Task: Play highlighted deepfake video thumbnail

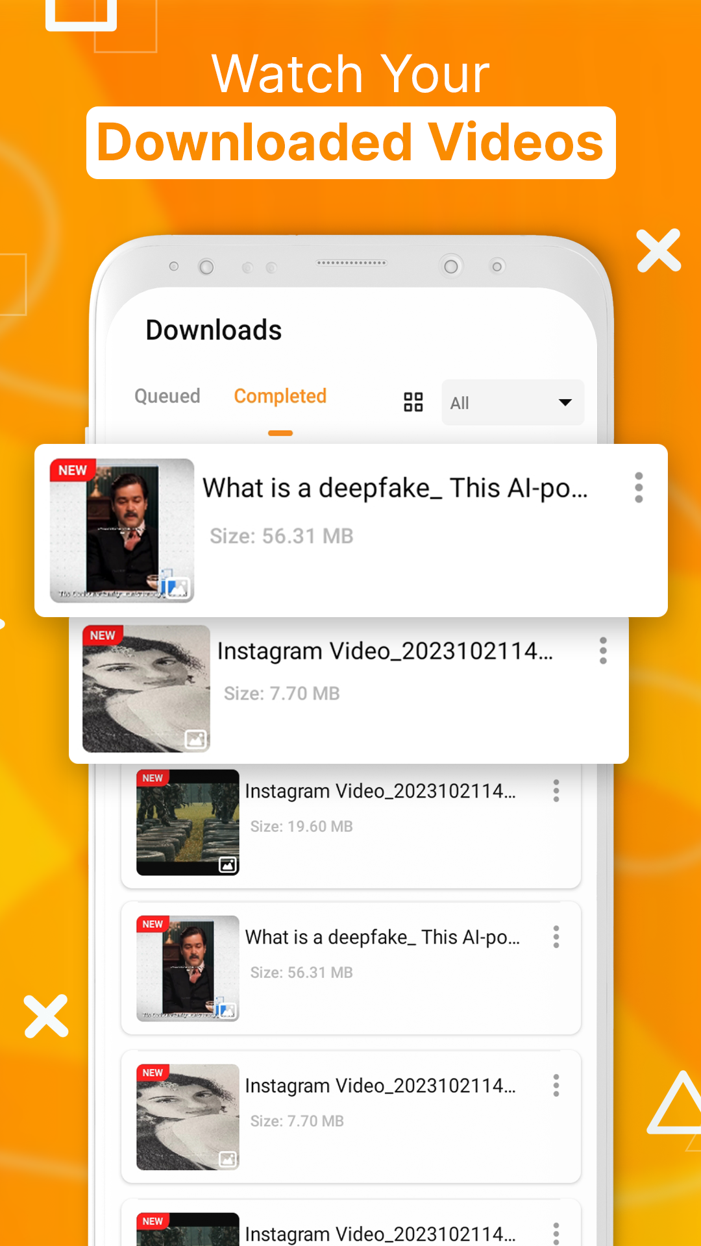Action: click(x=122, y=531)
